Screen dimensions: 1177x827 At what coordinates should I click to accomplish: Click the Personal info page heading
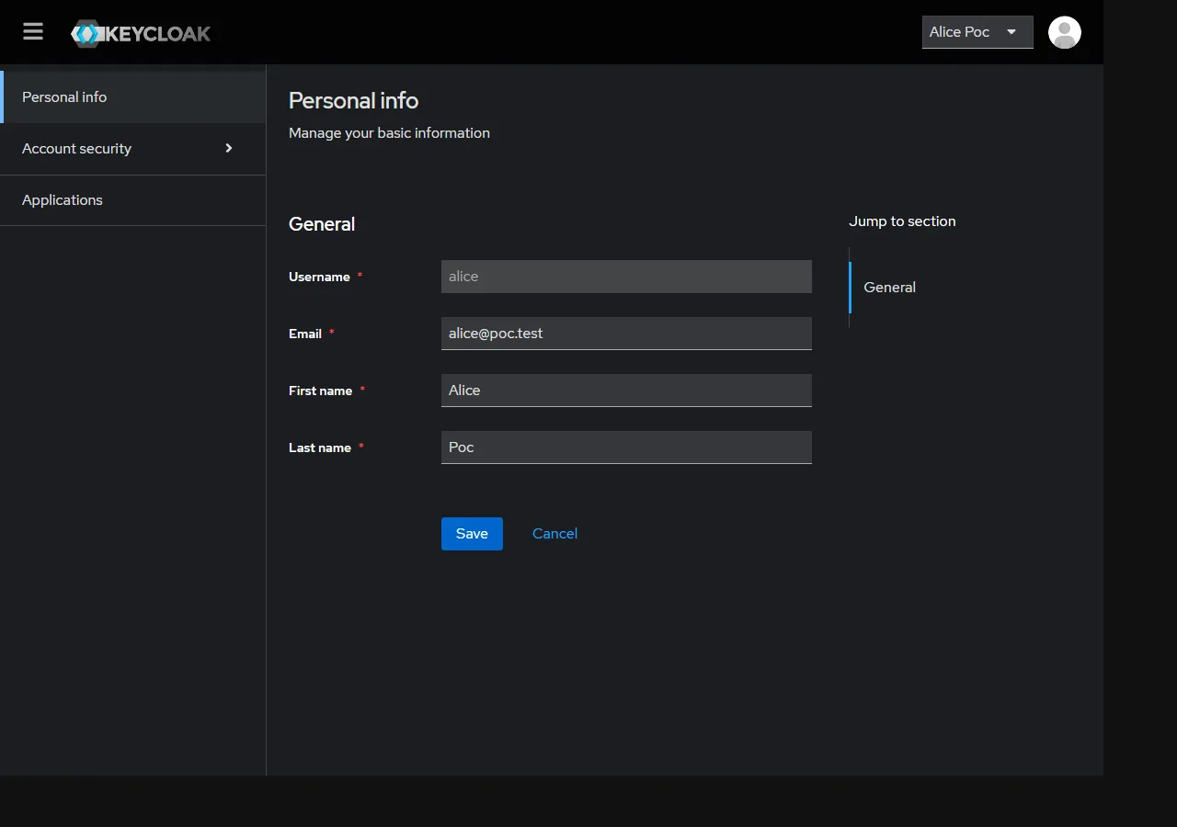[x=353, y=100]
